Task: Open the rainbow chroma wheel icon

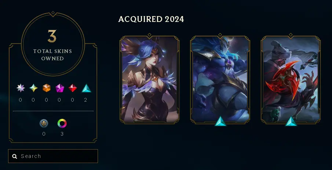Action: pos(62,124)
